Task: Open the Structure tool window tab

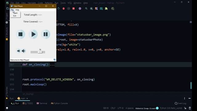Action: [7, 32]
